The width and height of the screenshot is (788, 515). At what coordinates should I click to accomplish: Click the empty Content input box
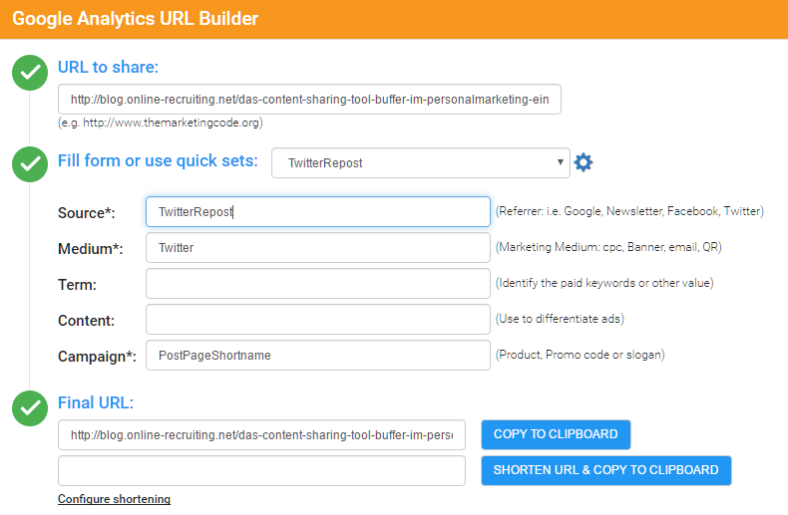tap(317, 320)
